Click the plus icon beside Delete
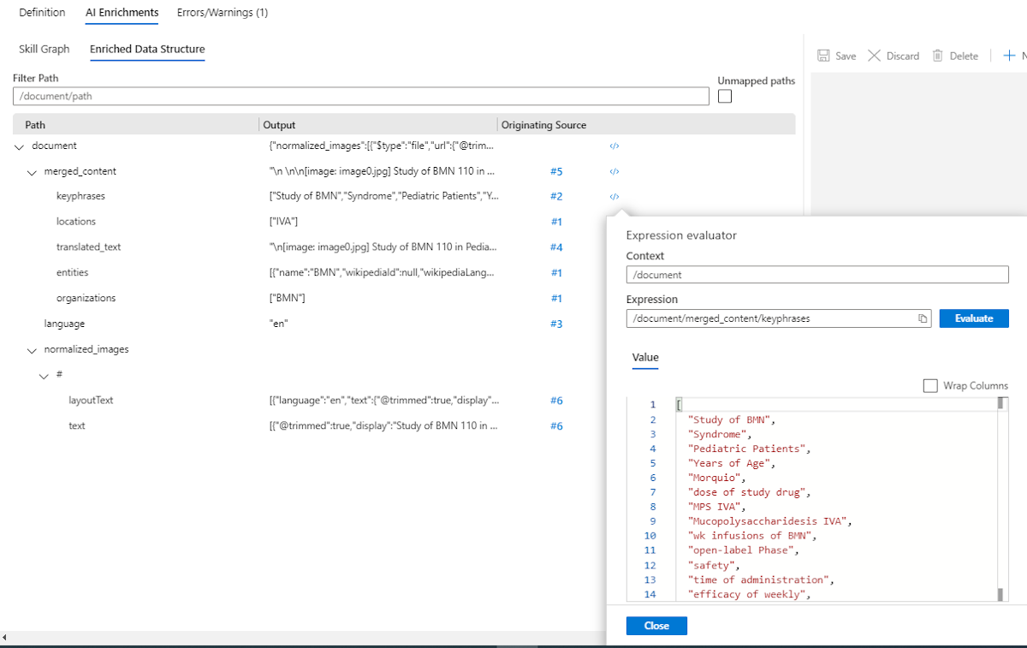 pyautogui.click(x=1008, y=56)
